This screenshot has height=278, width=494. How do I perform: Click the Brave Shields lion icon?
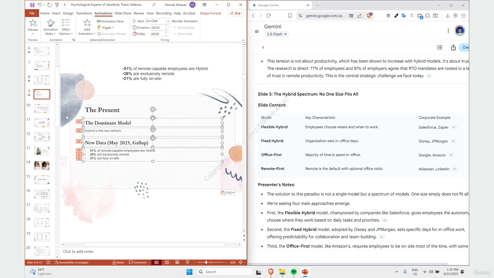click(x=369, y=16)
